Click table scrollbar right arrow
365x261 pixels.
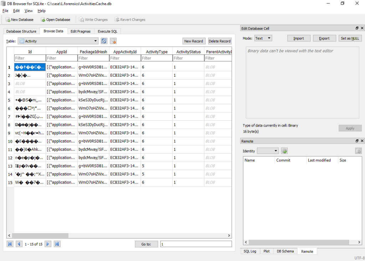pyautogui.click(x=229, y=235)
